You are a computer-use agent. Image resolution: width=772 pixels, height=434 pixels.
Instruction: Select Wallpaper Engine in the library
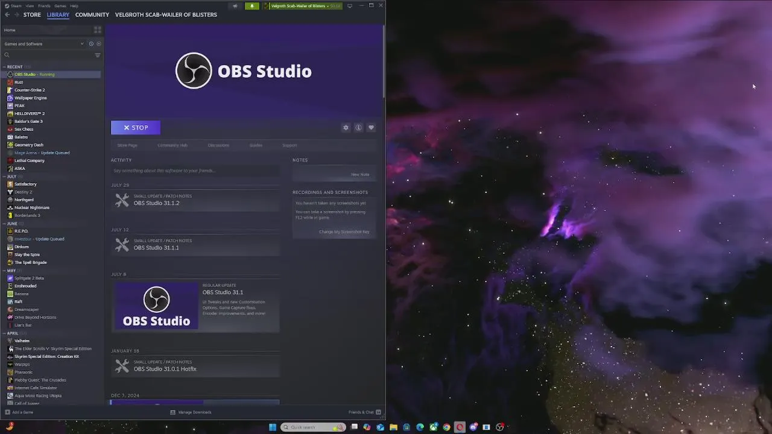click(30, 98)
